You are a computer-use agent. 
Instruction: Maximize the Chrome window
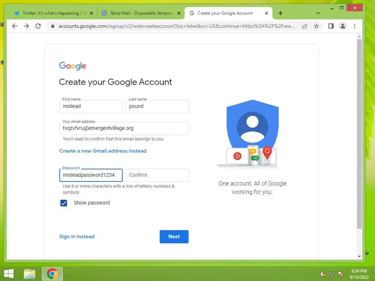tap(342, 8)
